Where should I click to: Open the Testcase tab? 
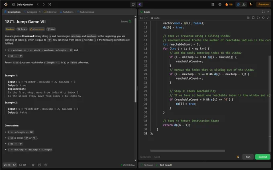[147, 165]
